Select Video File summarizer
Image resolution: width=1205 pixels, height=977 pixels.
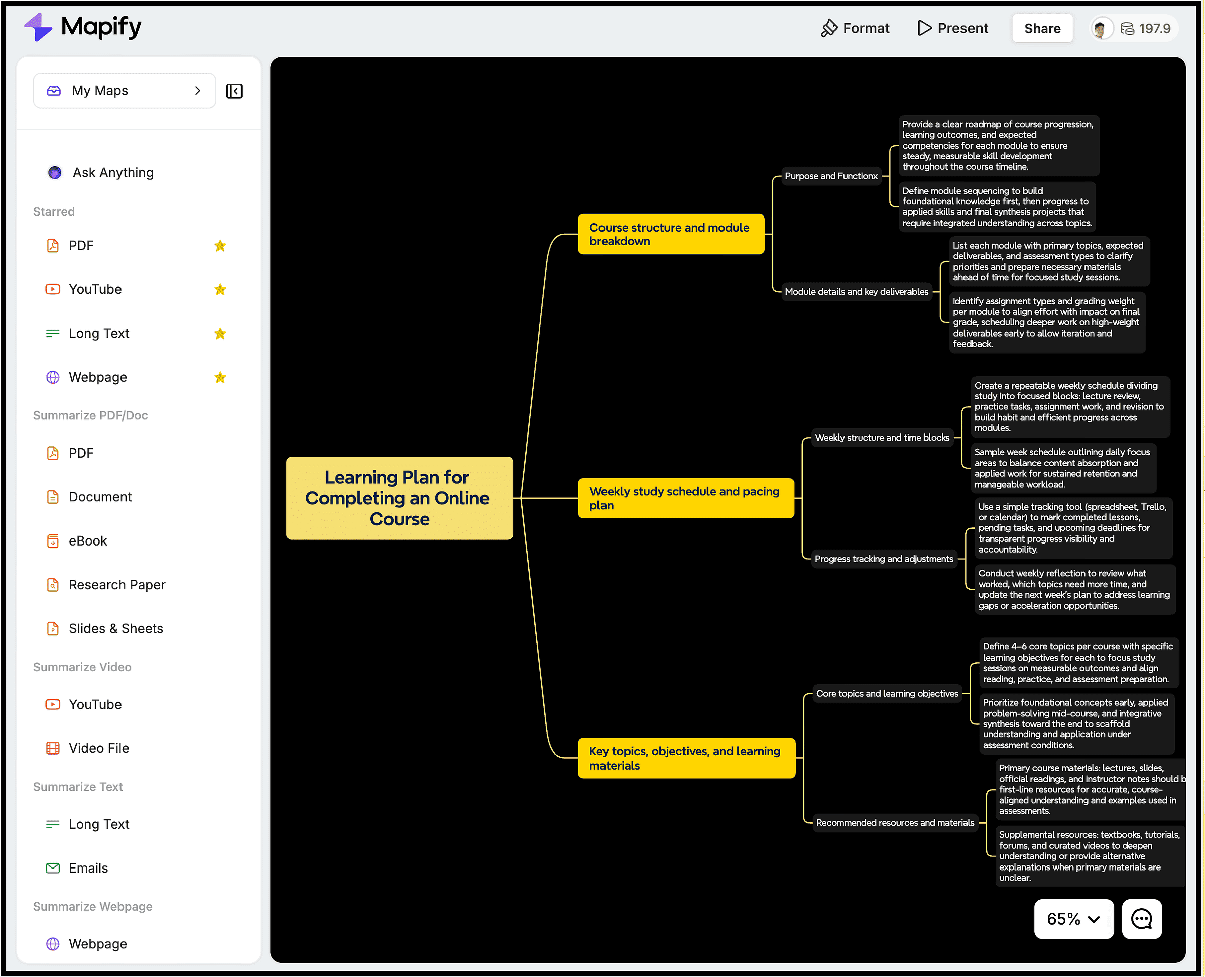98,748
